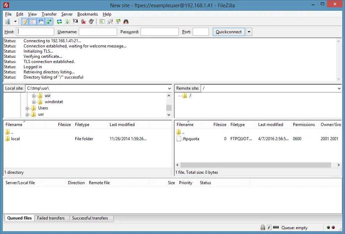Click the Priority column header in queue
This screenshot has width=345, height=234.
(x=187, y=183)
